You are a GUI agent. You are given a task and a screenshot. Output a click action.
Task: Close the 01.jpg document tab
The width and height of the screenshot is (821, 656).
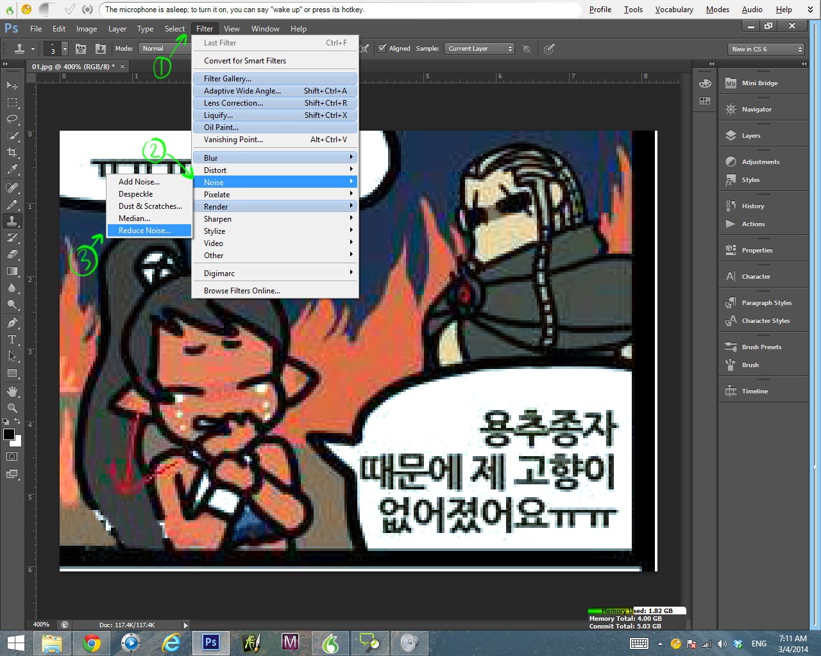[123, 66]
